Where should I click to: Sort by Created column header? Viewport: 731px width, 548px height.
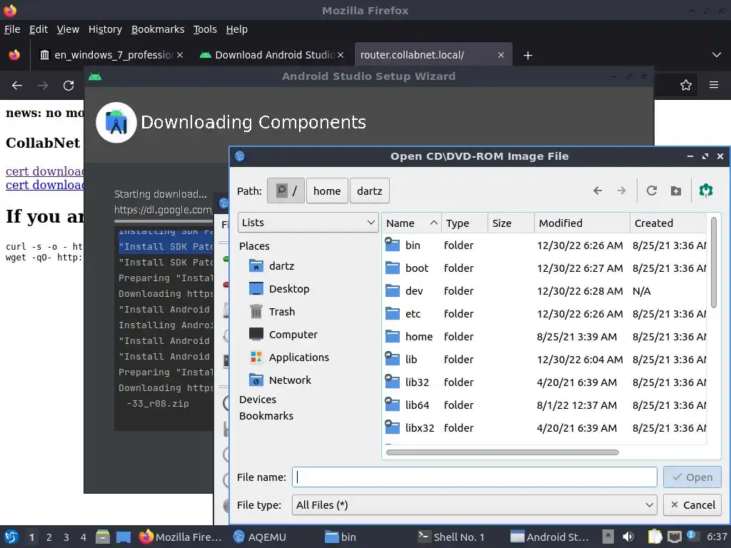(x=668, y=223)
